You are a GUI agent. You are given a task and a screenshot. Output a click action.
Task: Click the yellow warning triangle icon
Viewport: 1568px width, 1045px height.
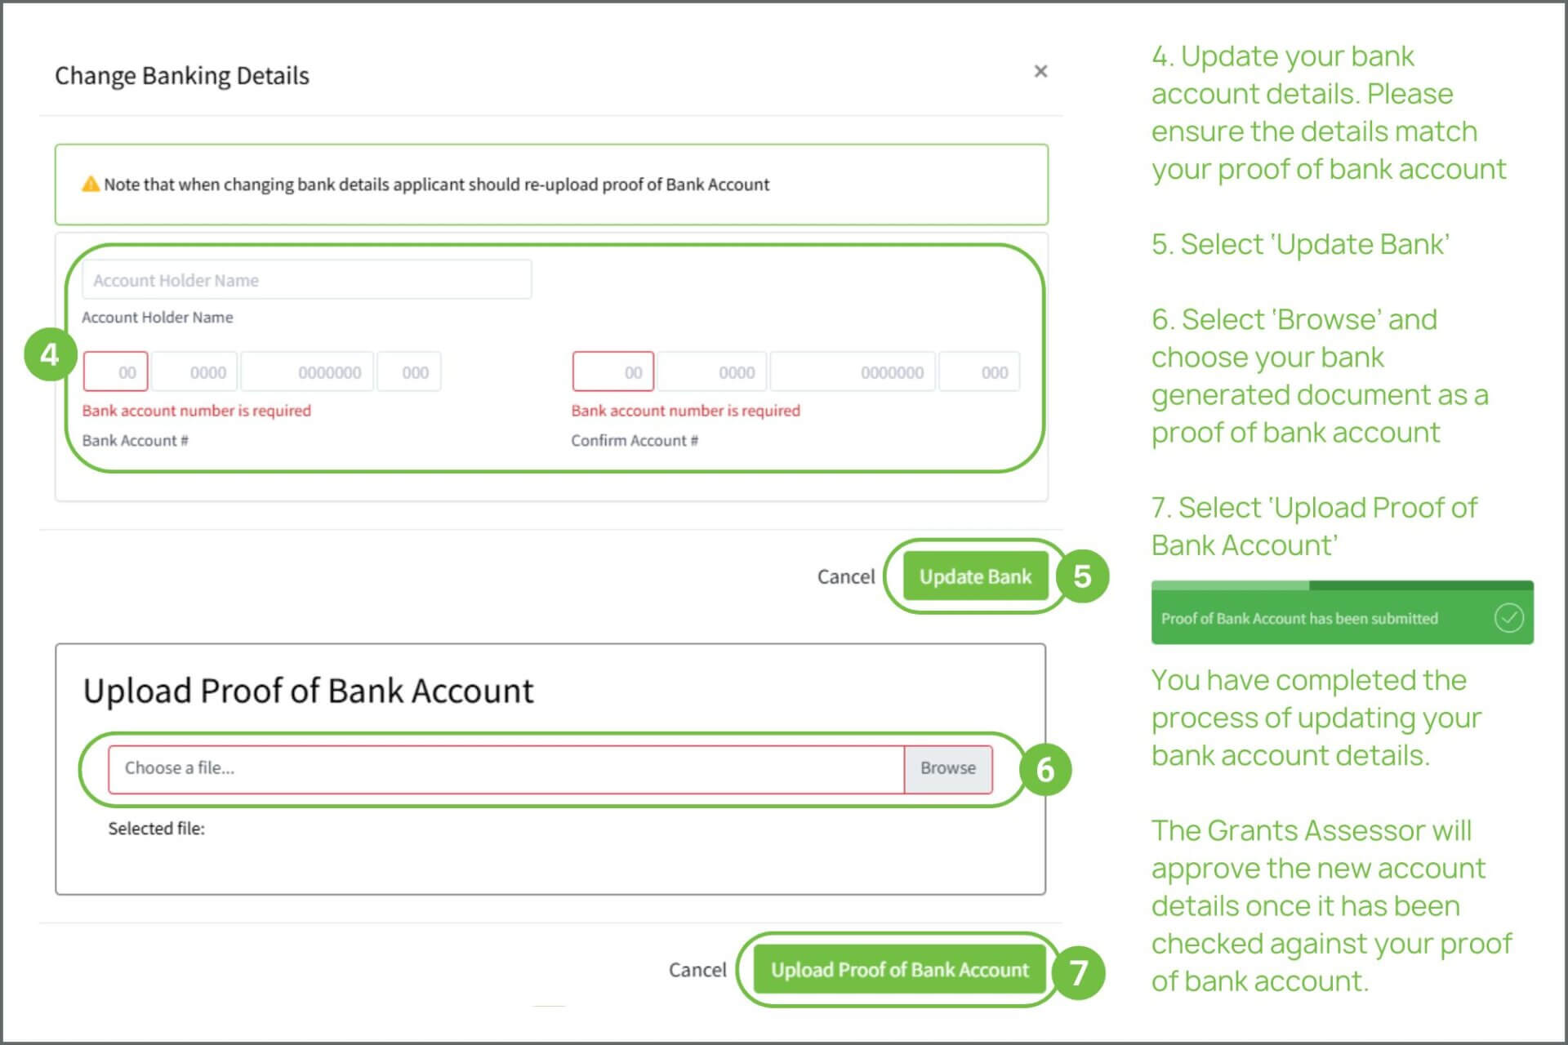[90, 185]
